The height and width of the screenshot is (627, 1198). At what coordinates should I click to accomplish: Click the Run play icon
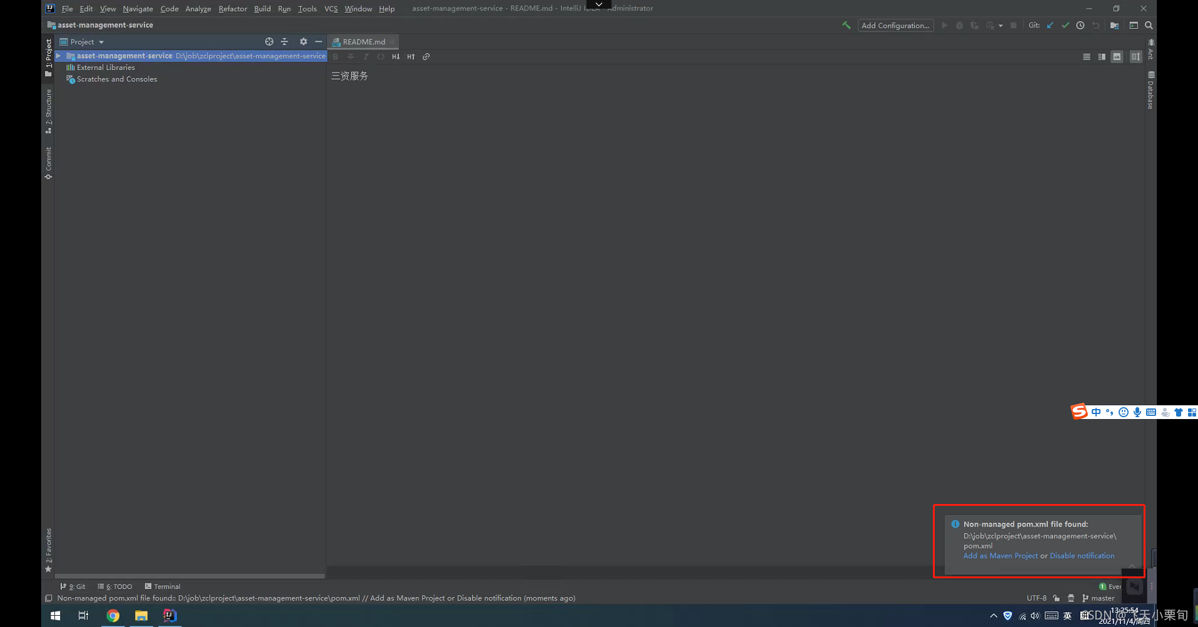pyautogui.click(x=944, y=26)
